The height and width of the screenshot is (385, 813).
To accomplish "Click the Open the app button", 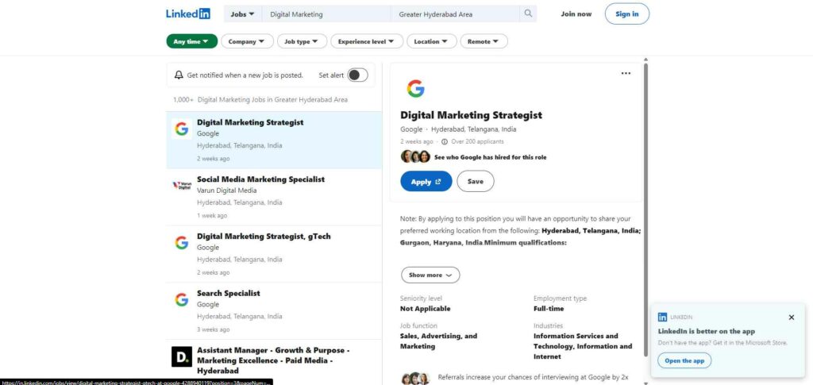I will coord(684,360).
